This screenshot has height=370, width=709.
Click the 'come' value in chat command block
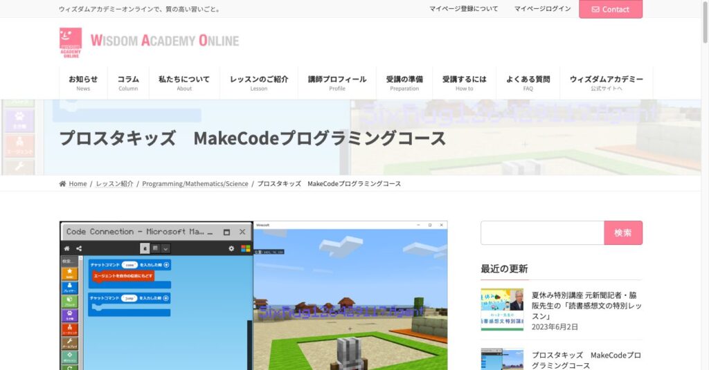click(129, 265)
